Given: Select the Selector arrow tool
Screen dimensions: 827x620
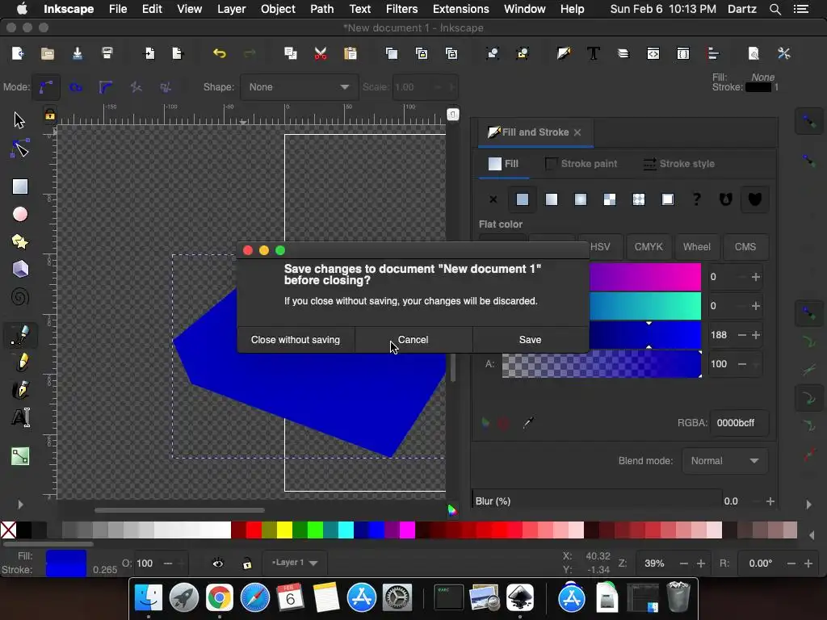Looking at the screenshot, I should point(19,120).
